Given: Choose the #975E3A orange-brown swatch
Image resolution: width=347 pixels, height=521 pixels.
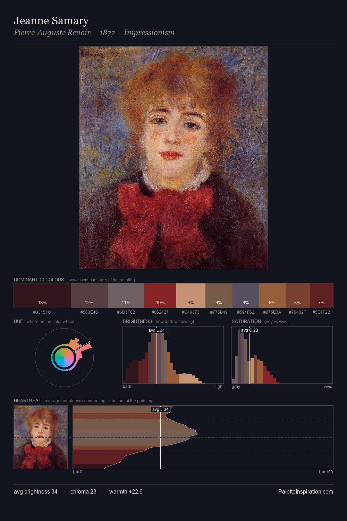Looking at the screenshot, I should click(272, 296).
